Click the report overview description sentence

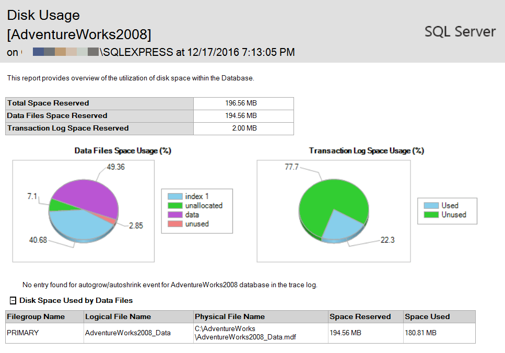pos(131,78)
